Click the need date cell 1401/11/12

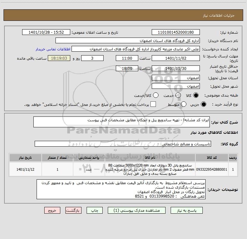(x=25, y=169)
